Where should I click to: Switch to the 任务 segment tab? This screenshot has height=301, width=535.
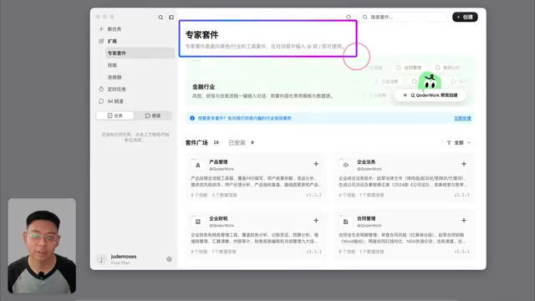[115, 115]
